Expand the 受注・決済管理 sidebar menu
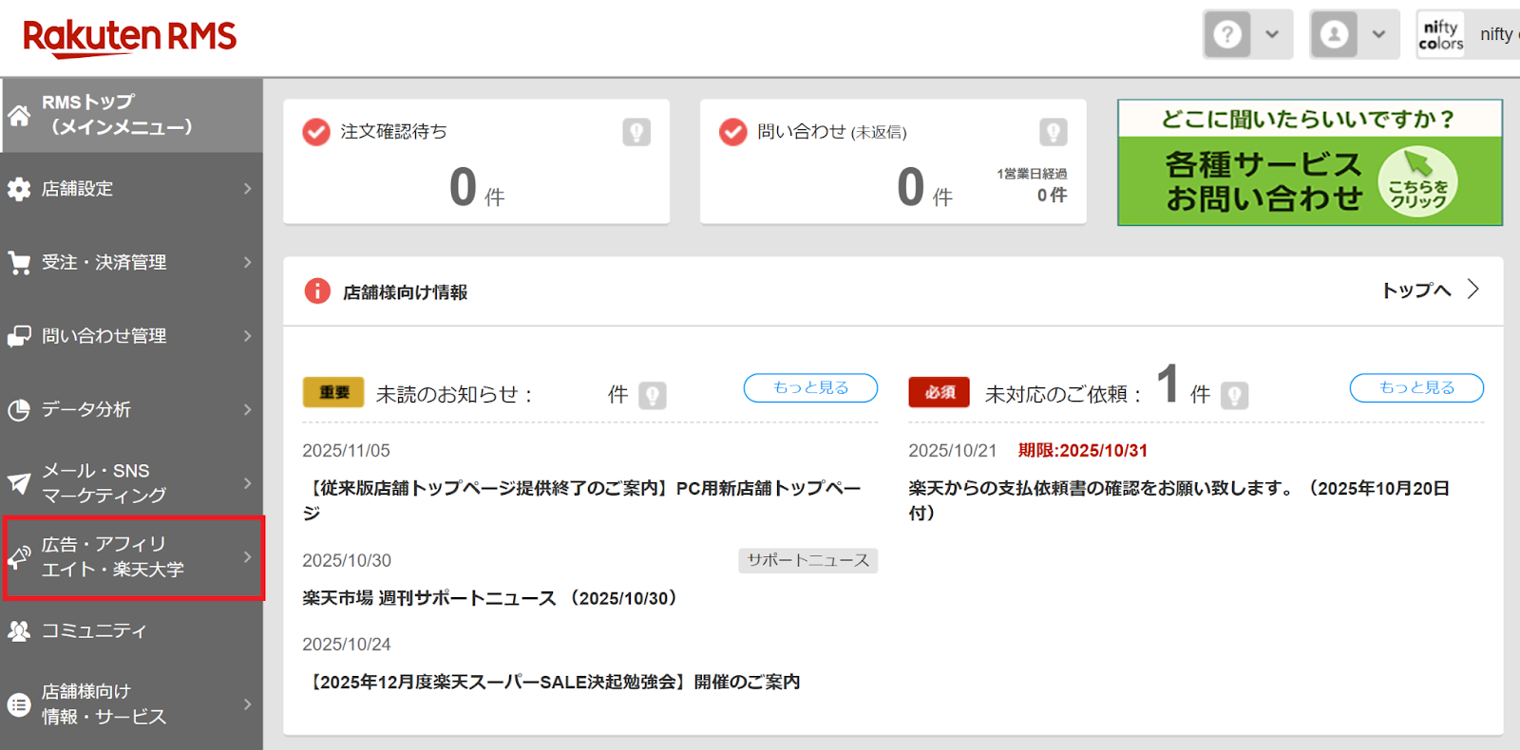The width and height of the screenshot is (1520, 750). [x=131, y=262]
